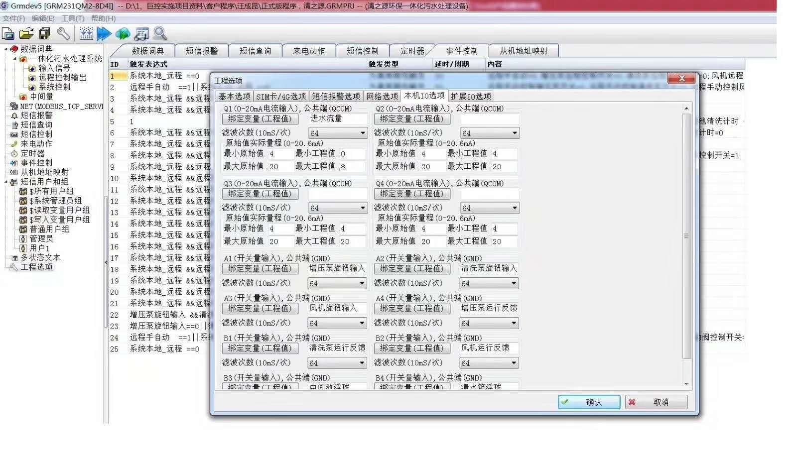This screenshot has height=461, width=797.
Task: Click the red book 数据词典 icon
Action: point(14,49)
